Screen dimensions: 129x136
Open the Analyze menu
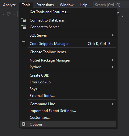10,5
